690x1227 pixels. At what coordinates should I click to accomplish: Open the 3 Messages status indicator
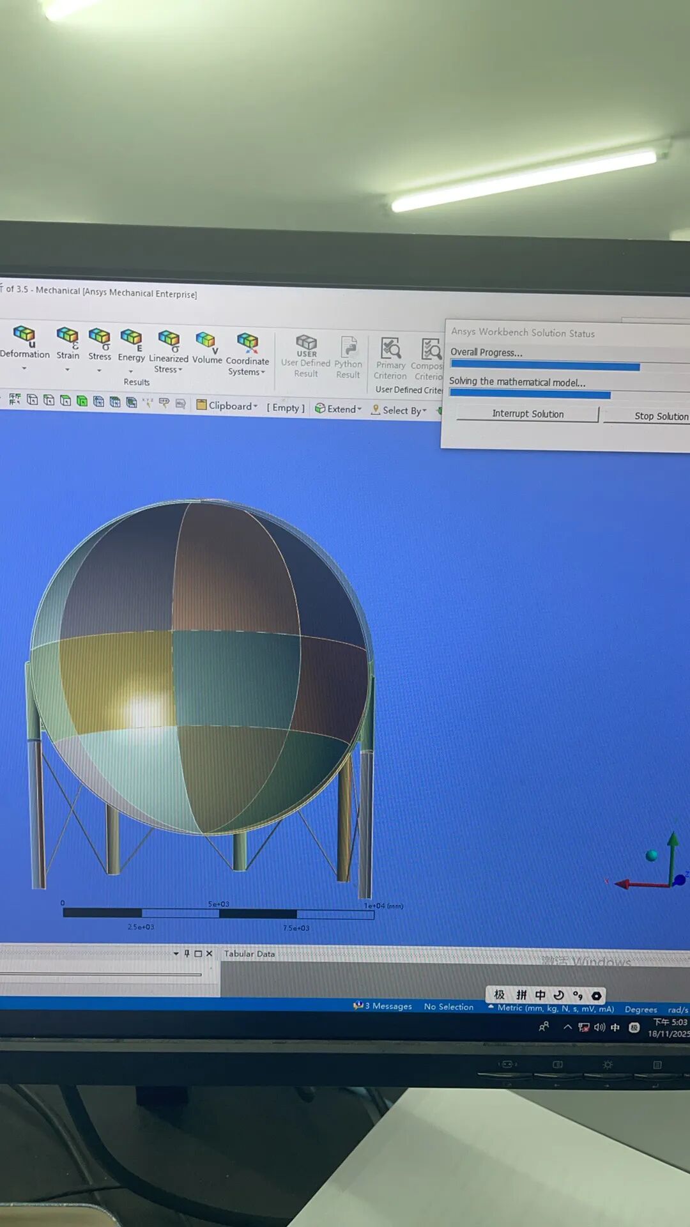click(x=383, y=1006)
